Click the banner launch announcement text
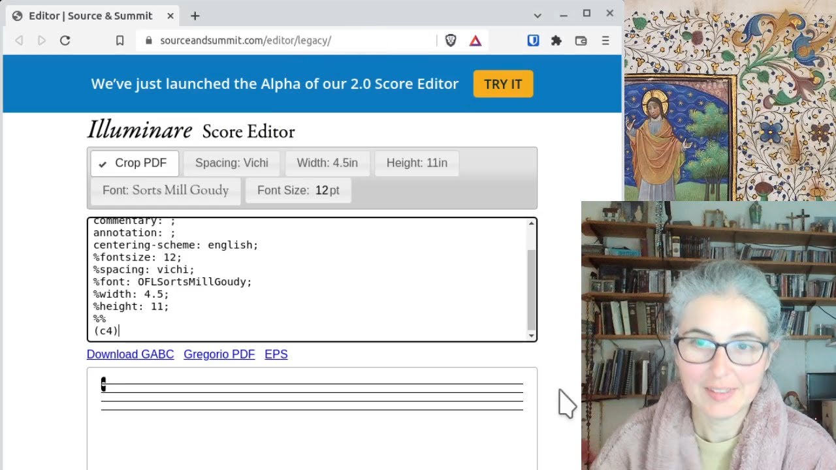 [x=275, y=84]
